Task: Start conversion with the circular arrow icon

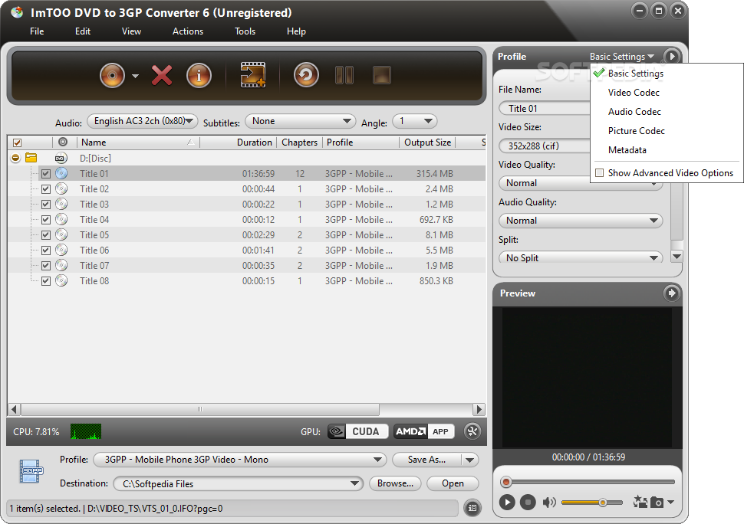Action: click(x=306, y=75)
